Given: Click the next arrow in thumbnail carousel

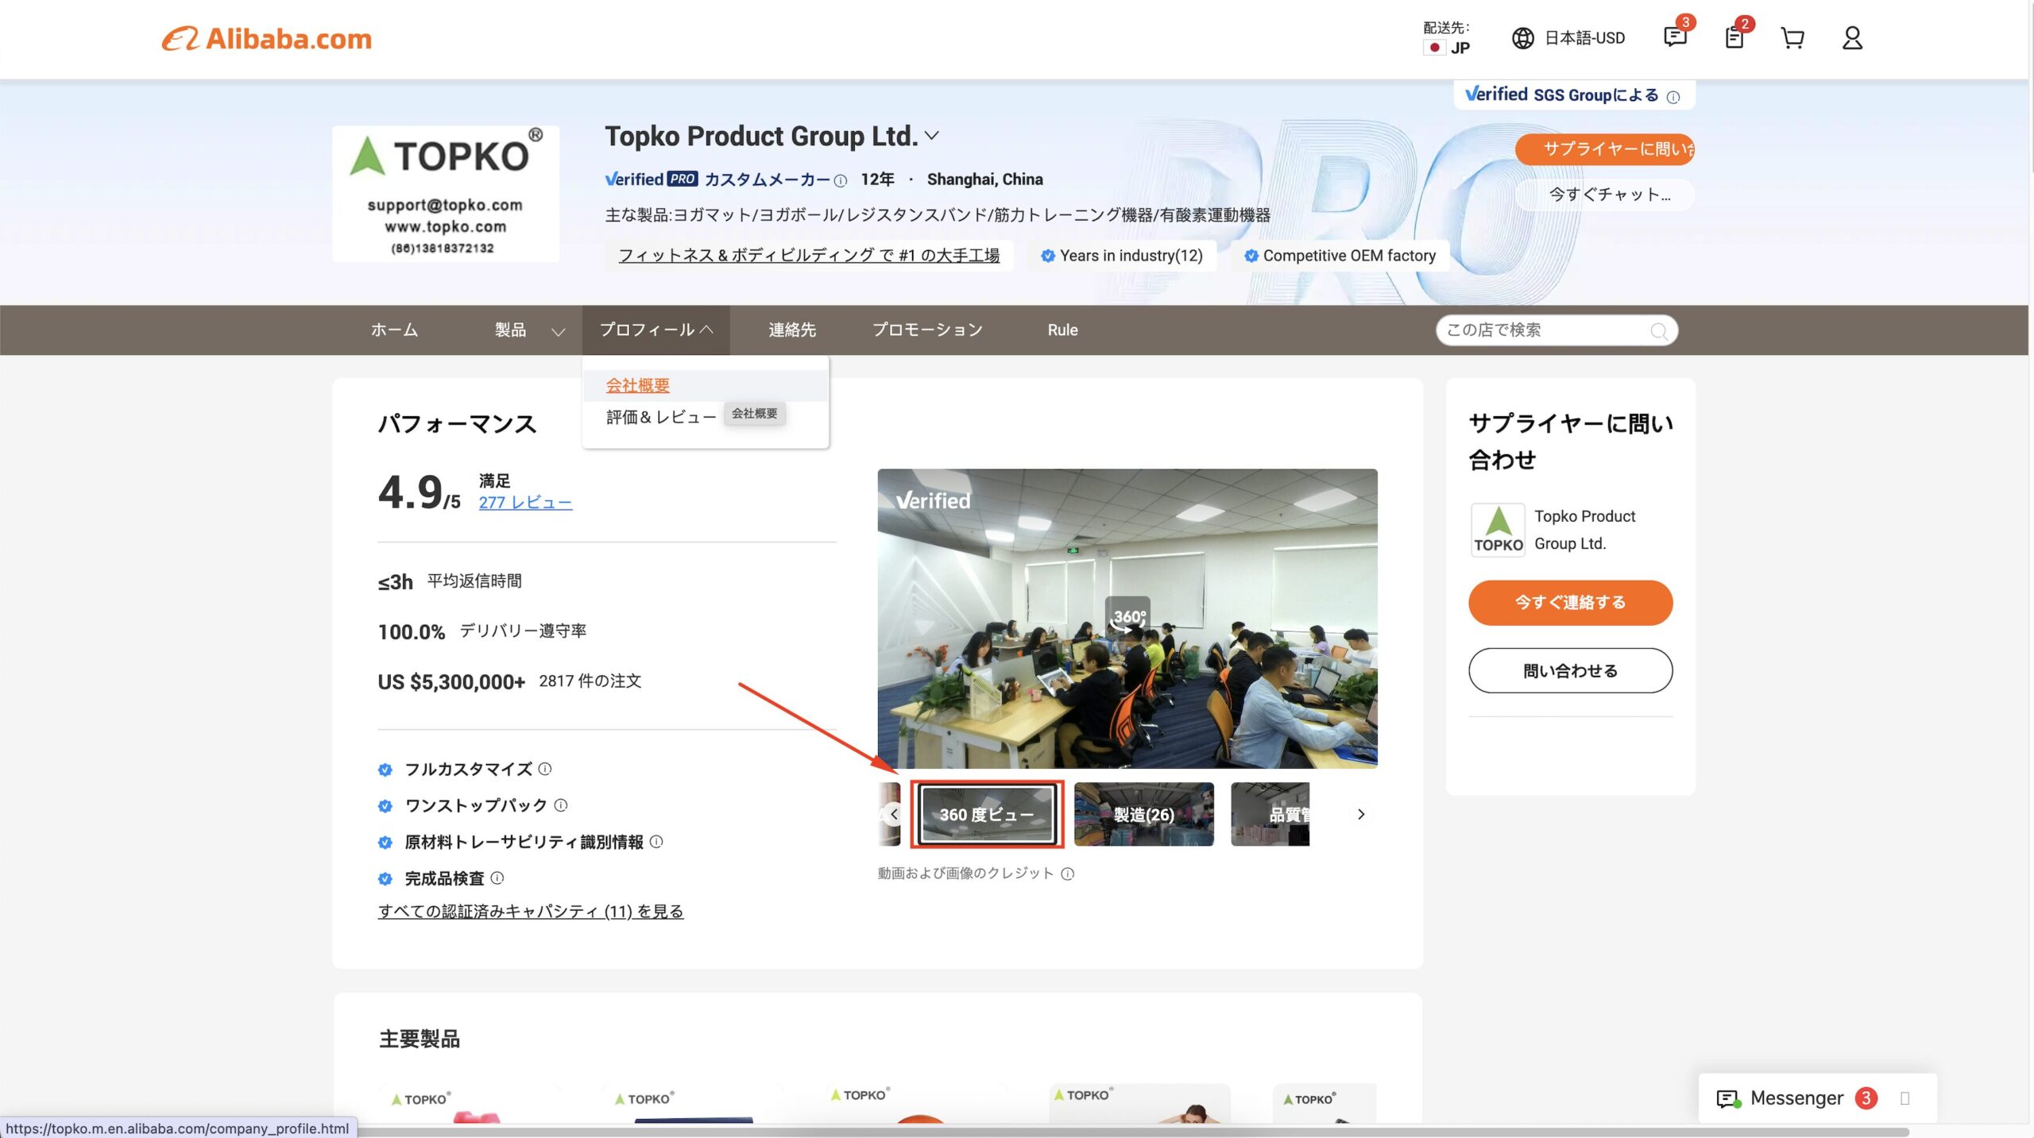Looking at the screenshot, I should point(1361,814).
